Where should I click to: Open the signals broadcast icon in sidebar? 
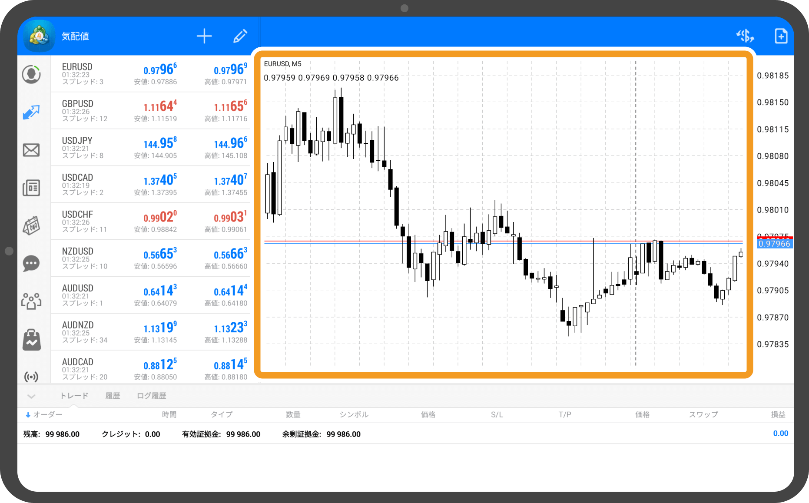click(x=31, y=376)
